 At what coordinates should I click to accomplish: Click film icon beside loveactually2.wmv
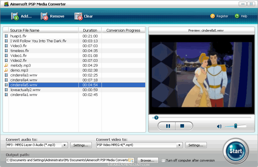point(6,90)
